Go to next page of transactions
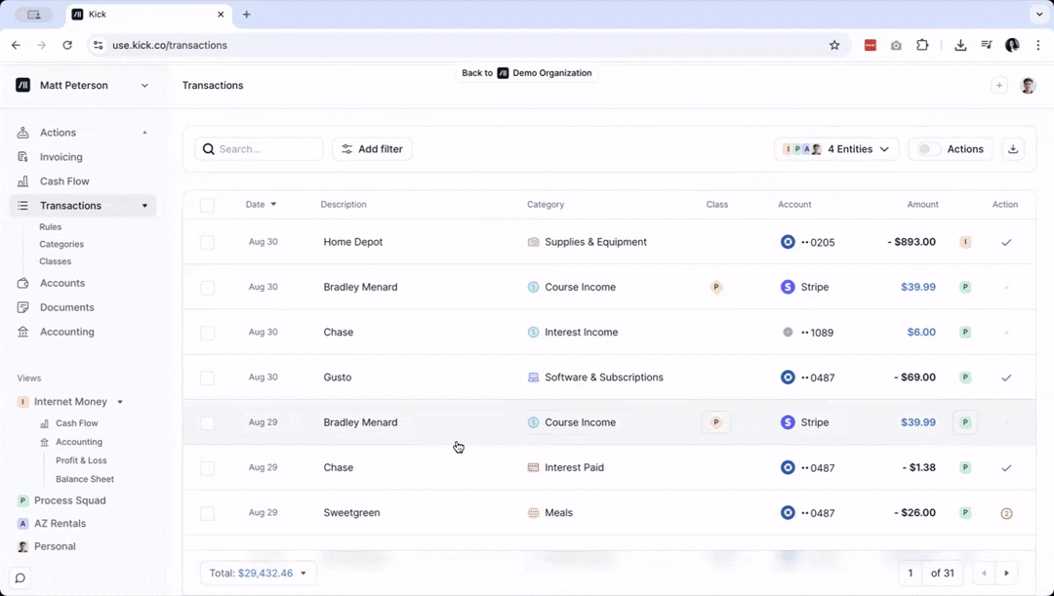The width and height of the screenshot is (1054, 596). (x=1006, y=573)
